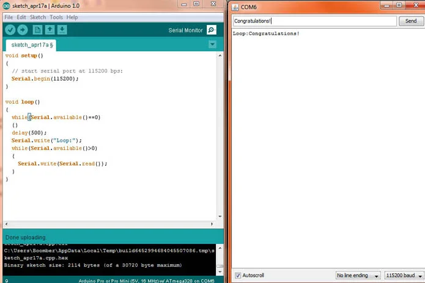
Task: Click console scrollbar up arrow
Action: pos(220,248)
